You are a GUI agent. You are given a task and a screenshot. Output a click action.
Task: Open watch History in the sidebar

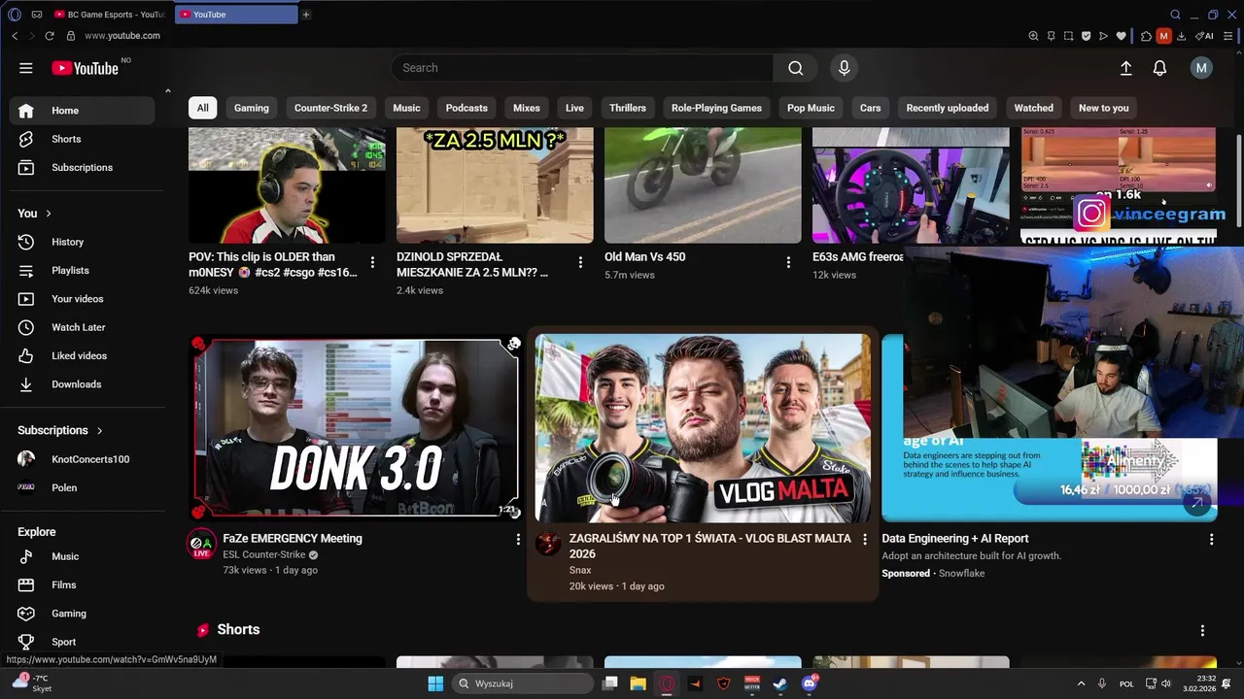click(x=82, y=242)
